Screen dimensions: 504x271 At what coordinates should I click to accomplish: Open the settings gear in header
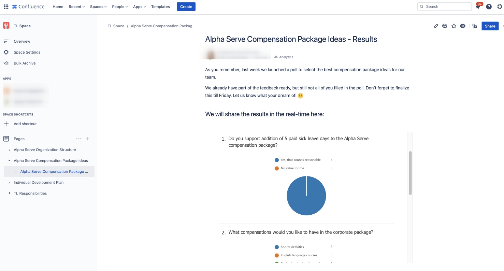tap(500, 6)
